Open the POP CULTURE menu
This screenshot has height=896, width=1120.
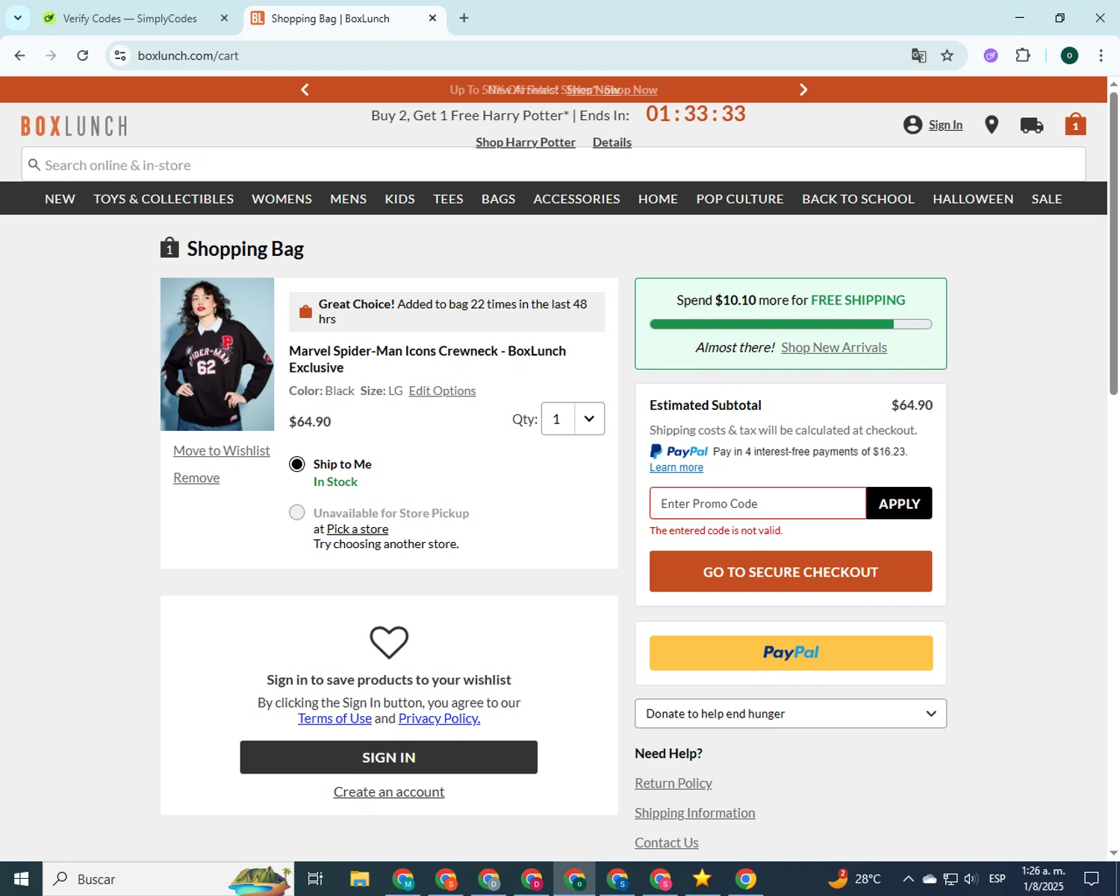(740, 199)
